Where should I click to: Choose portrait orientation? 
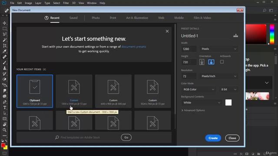[x=202, y=62]
